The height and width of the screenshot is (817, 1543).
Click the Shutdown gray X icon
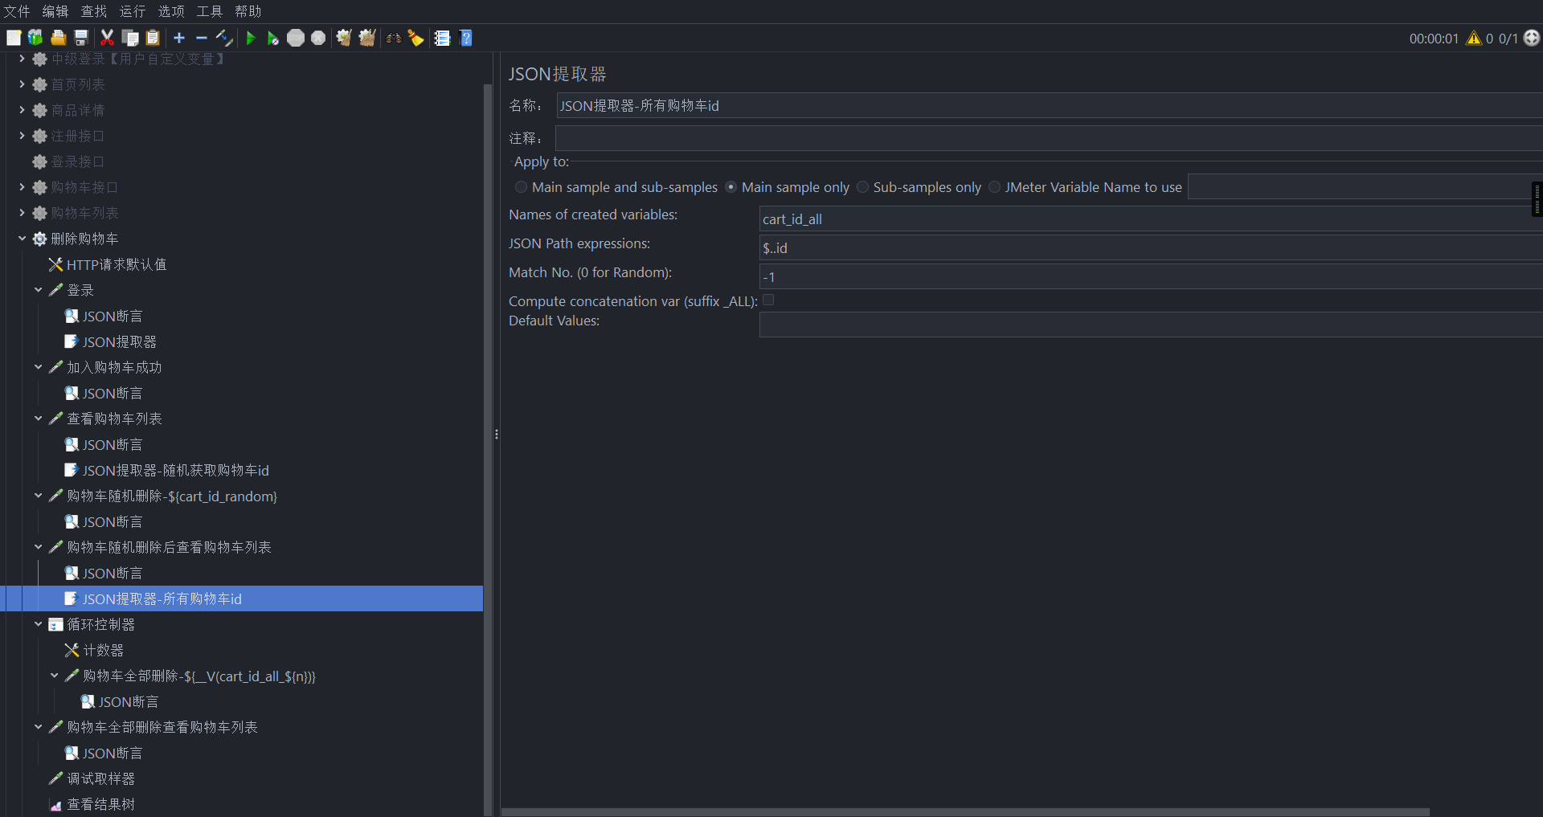318,38
